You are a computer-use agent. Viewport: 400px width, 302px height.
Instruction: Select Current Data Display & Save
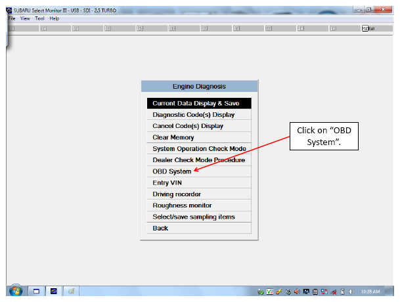(199, 103)
